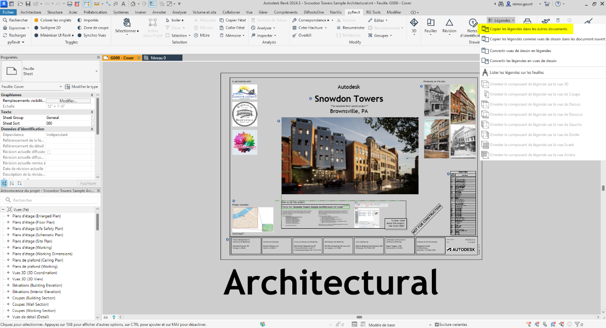Click the Rechercher search tool in pyRevit ribbon
Image resolution: width=606 pixels, height=328 pixels.
[x=15, y=20]
